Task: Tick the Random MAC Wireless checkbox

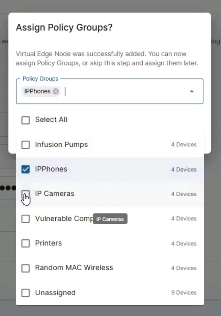Action: [x=25, y=268]
